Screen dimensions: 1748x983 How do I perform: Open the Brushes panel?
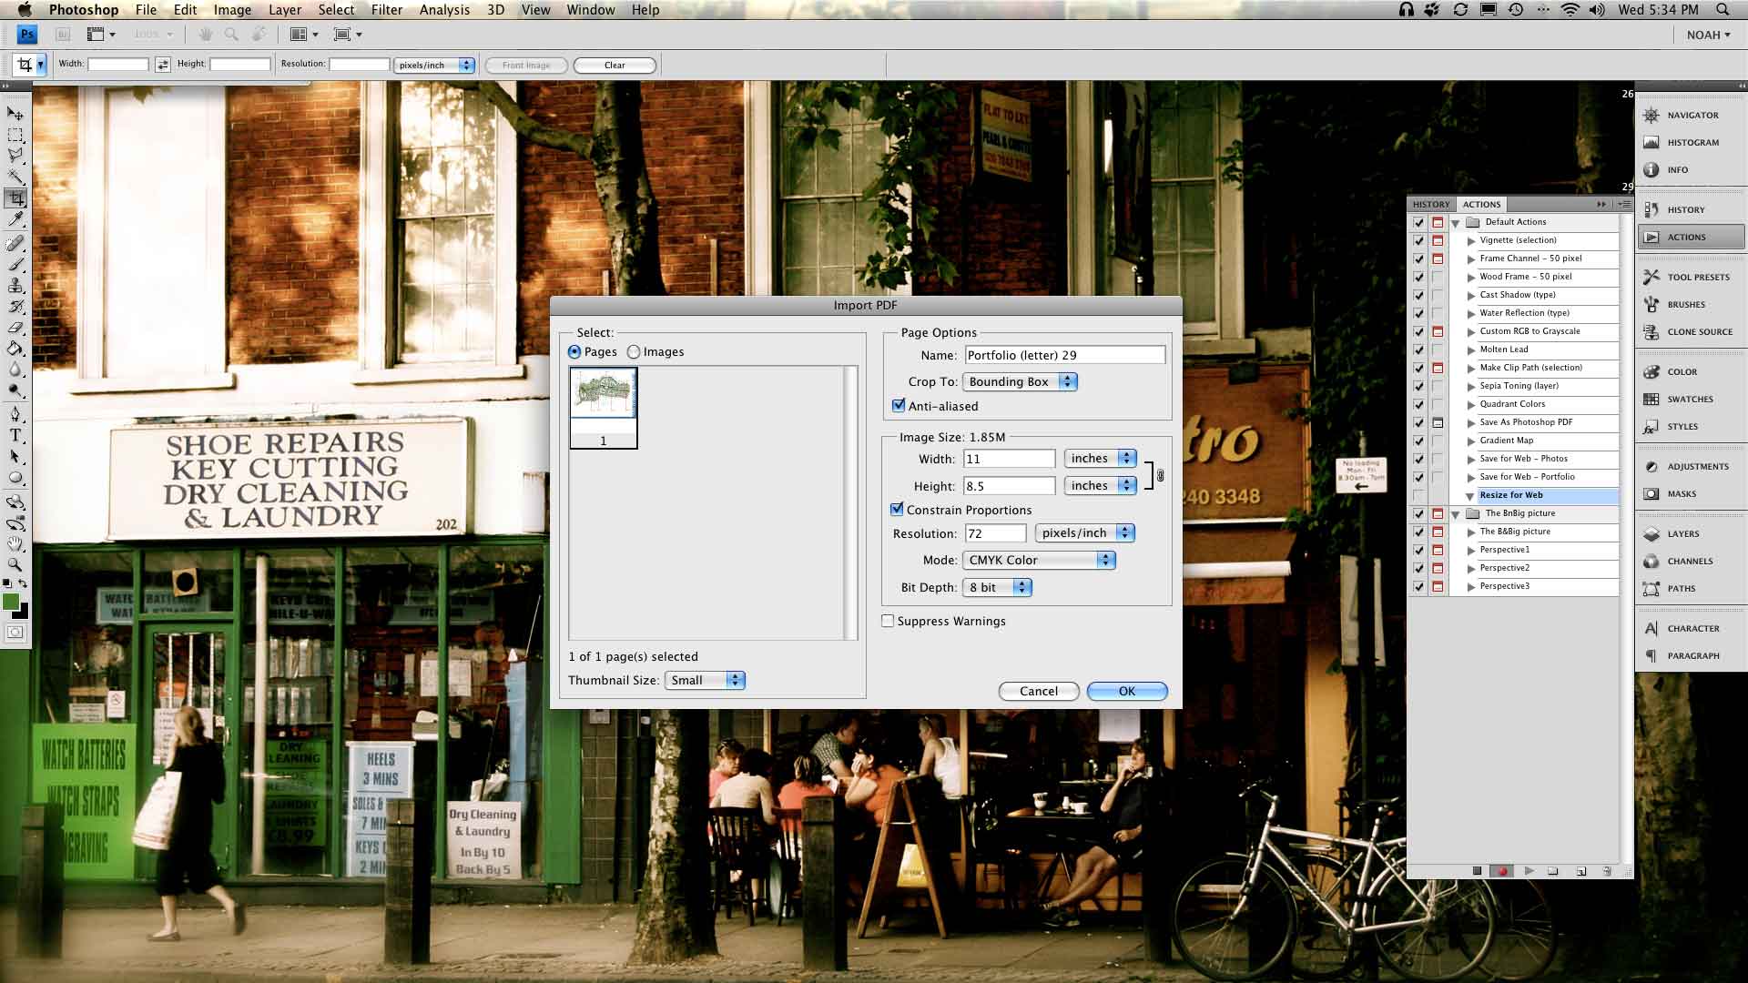(x=1691, y=304)
